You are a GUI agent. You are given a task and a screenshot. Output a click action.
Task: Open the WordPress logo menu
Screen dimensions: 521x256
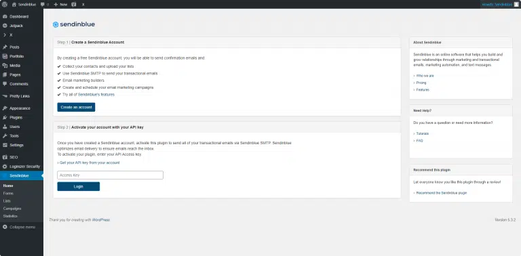pos(5,5)
